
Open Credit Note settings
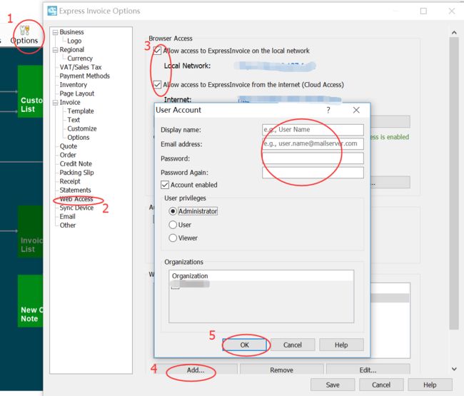pyautogui.click(x=76, y=164)
